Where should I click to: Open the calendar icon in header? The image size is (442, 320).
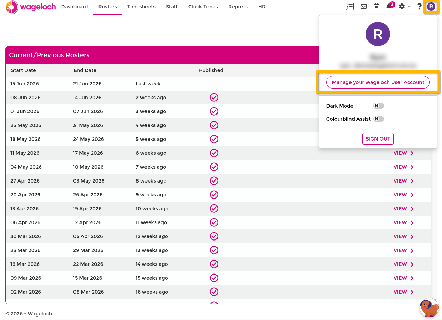(377, 7)
